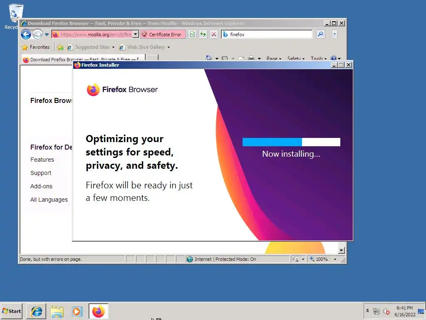Image resolution: width=426 pixels, height=320 pixels.
Task: Open the Favorites center
Action: coord(36,47)
